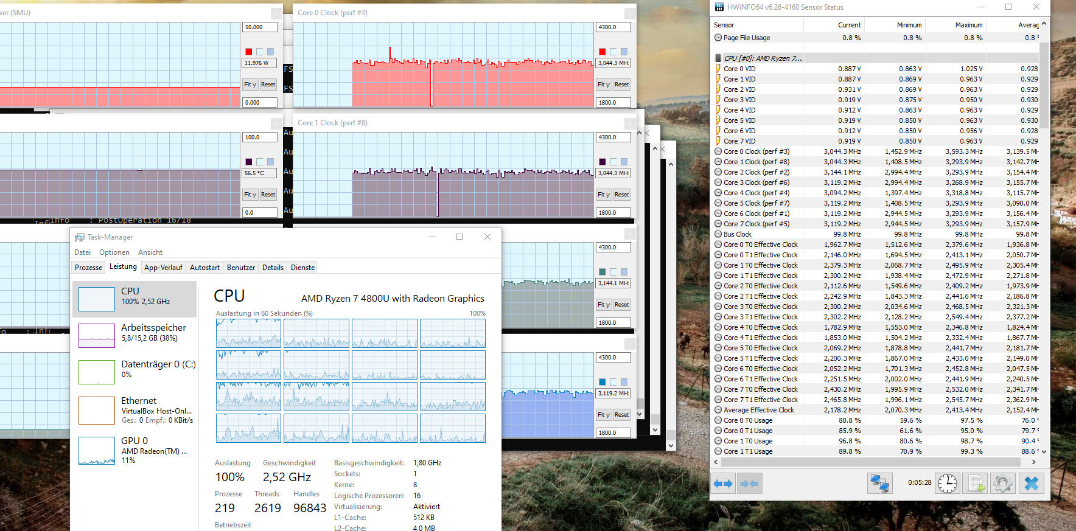1076x531 pixels.
Task: Switch to the Details tab
Action: [273, 268]
